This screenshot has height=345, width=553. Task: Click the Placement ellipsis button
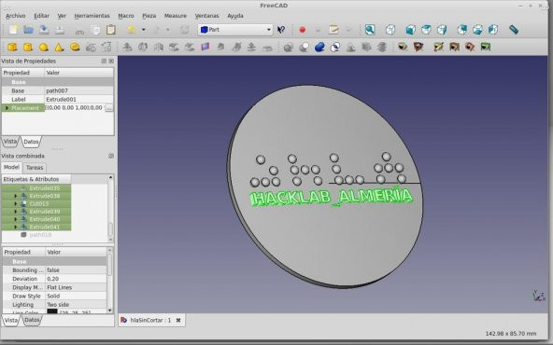tap(108, 108)
